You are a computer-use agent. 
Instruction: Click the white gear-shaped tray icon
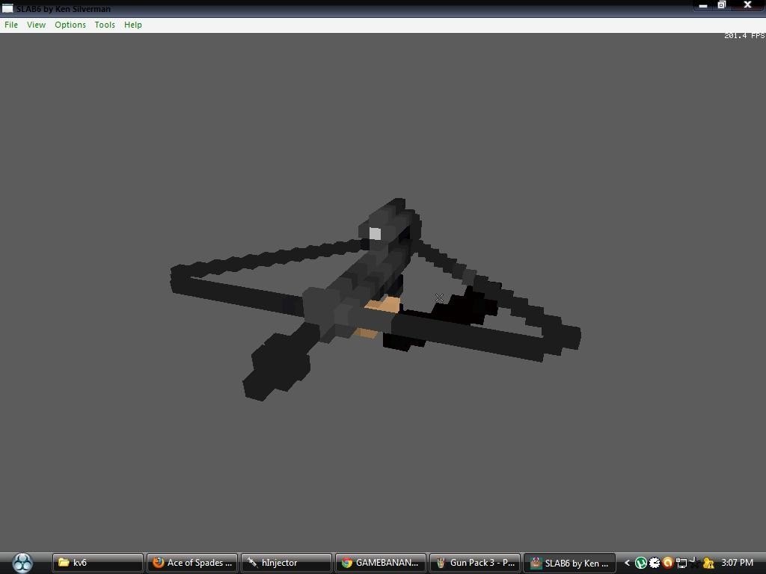pyautogui.click(x=654, y=563)
